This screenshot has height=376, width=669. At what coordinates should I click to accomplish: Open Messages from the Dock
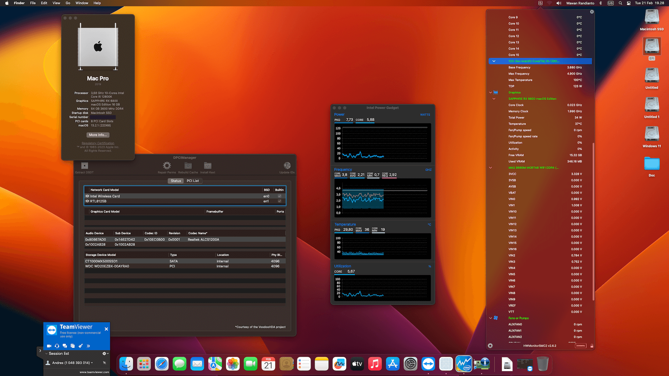coord(179,364)
